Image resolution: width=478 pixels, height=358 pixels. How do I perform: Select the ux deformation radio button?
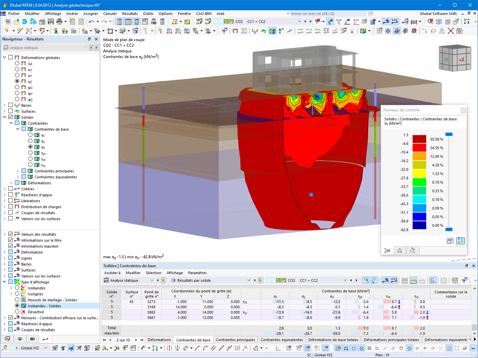[17, 69]
